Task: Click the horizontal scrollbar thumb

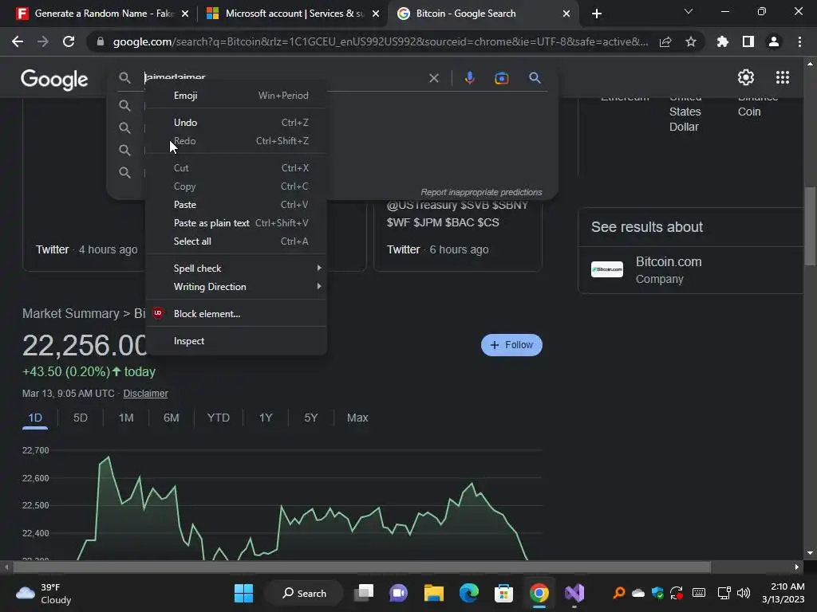Action: (x=361, y=567)
